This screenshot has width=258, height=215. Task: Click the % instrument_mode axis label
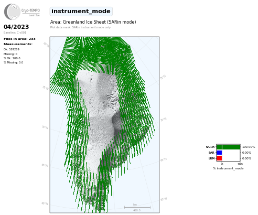pyautogui.click(x=228, y=168)
